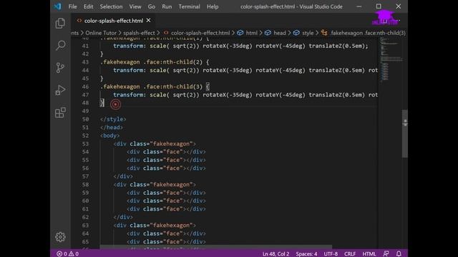Image resolution: width=458 pixels, height=257 pixels.
Task: Open the Search view icon
Action: pos(60,46)
